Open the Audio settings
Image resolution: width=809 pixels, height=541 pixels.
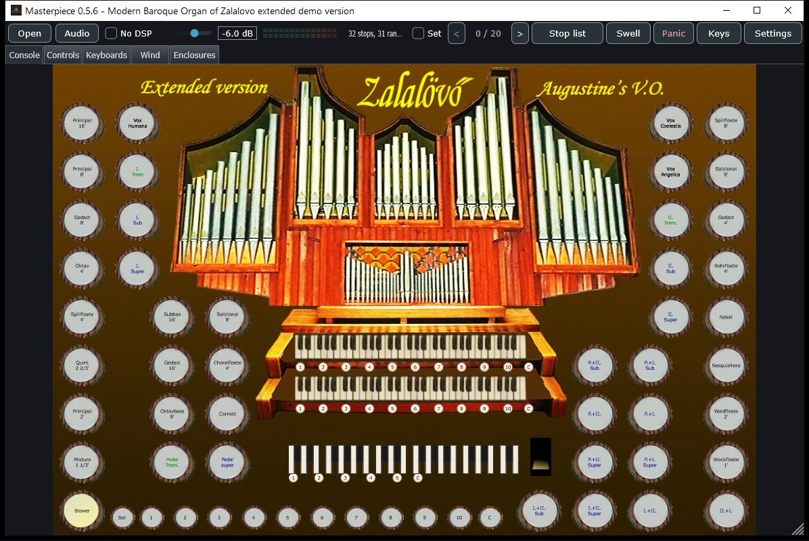[x=77, y=34]
